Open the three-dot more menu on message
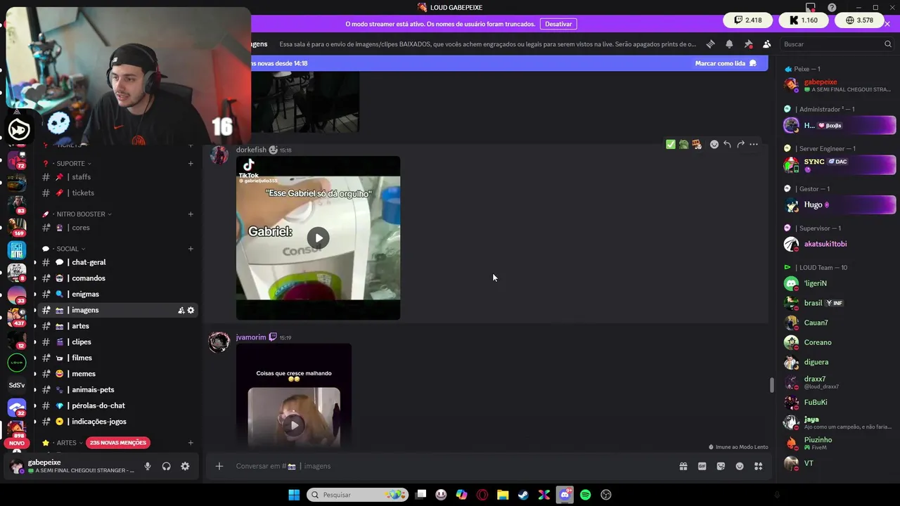Screen dimensions: 900x506 point(754,144)
